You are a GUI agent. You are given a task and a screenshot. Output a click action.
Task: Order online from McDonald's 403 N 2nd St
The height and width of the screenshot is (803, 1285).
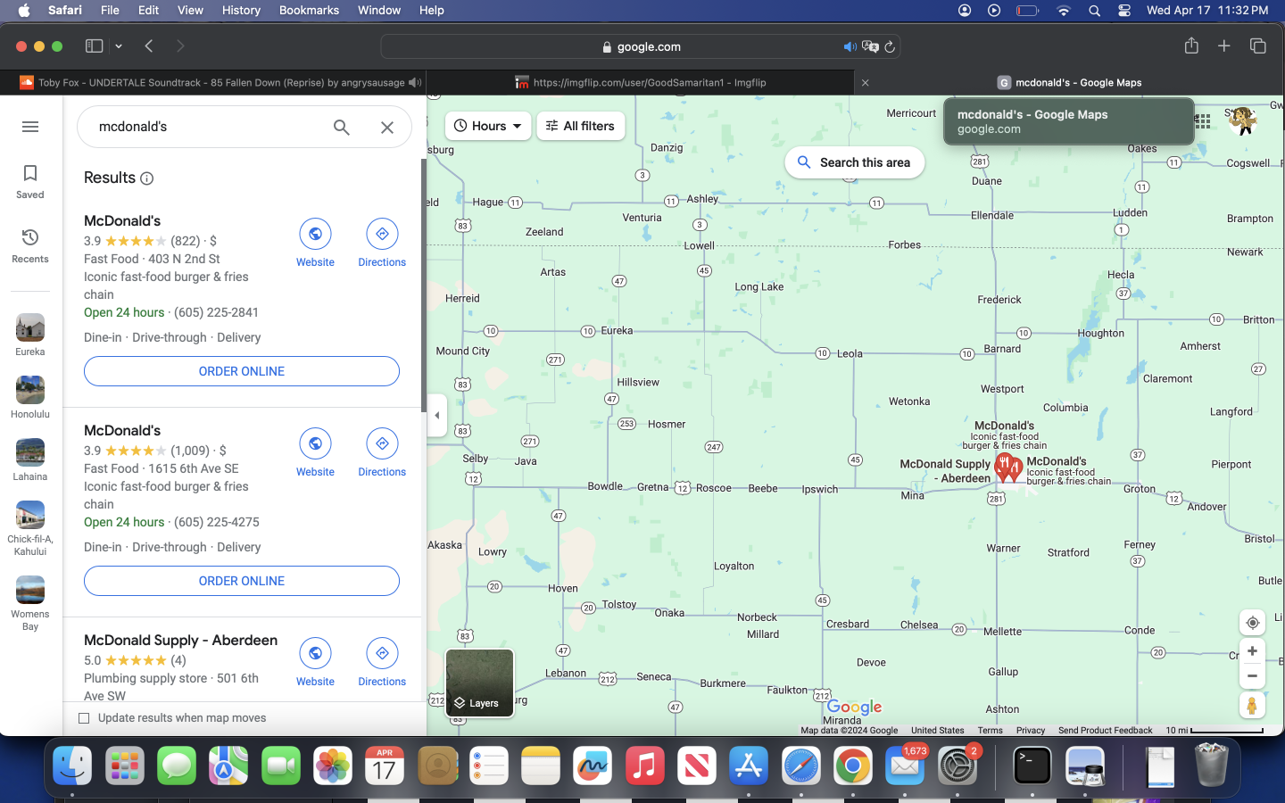[242, 371]
